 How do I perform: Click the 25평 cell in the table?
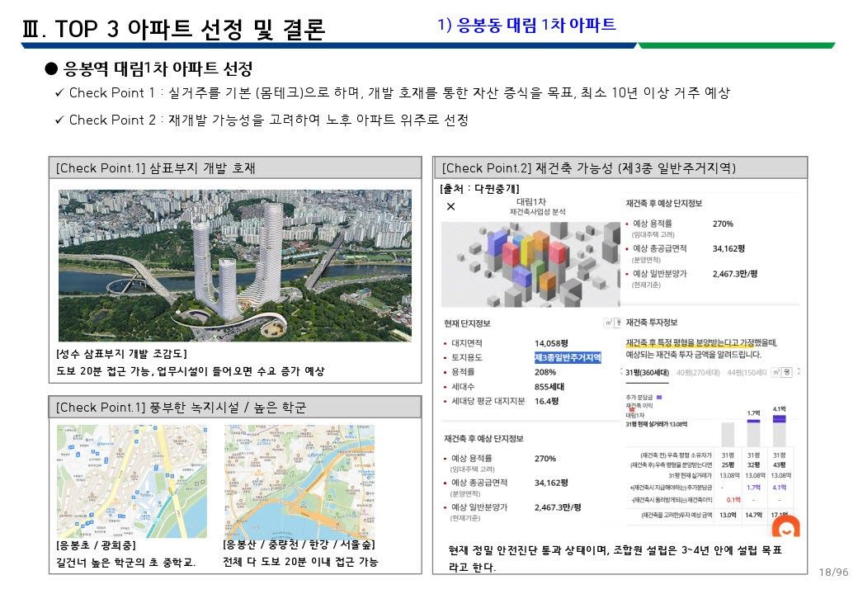pos(728,465)
